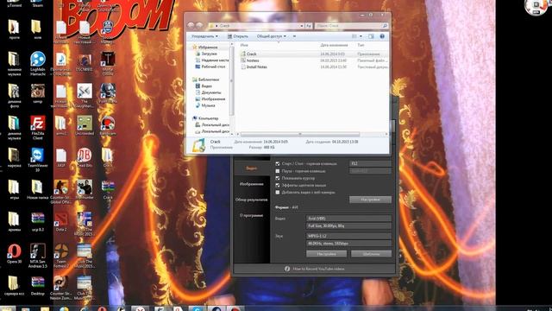The image size is (552, 311).
Task: Select the Dota 2 desktop icon
Action: point(61,222)
